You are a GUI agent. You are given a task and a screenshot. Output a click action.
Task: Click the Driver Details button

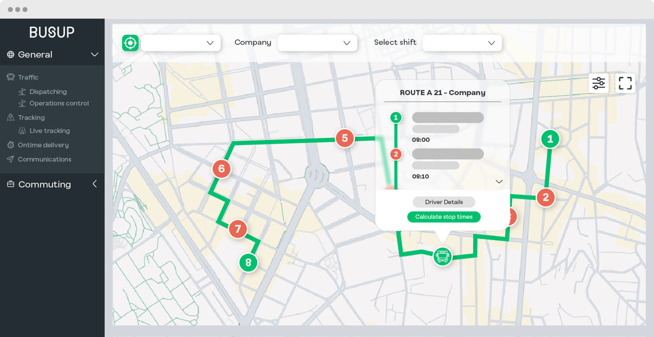(444, 202)
